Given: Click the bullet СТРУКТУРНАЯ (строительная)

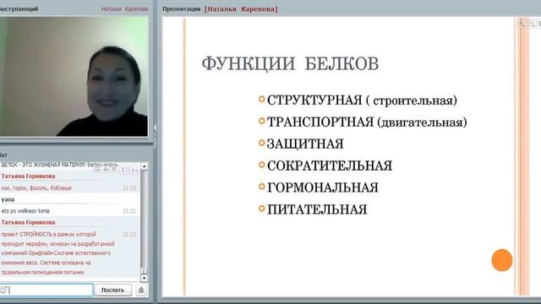Looking at the screenshot, I should 362,100.
